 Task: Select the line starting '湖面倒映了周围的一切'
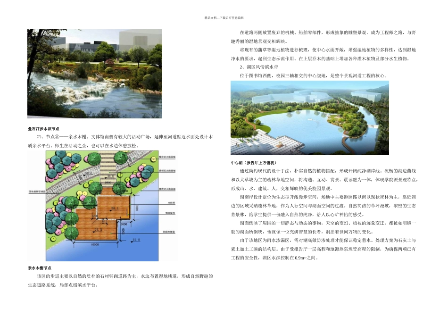pos(328,223)
